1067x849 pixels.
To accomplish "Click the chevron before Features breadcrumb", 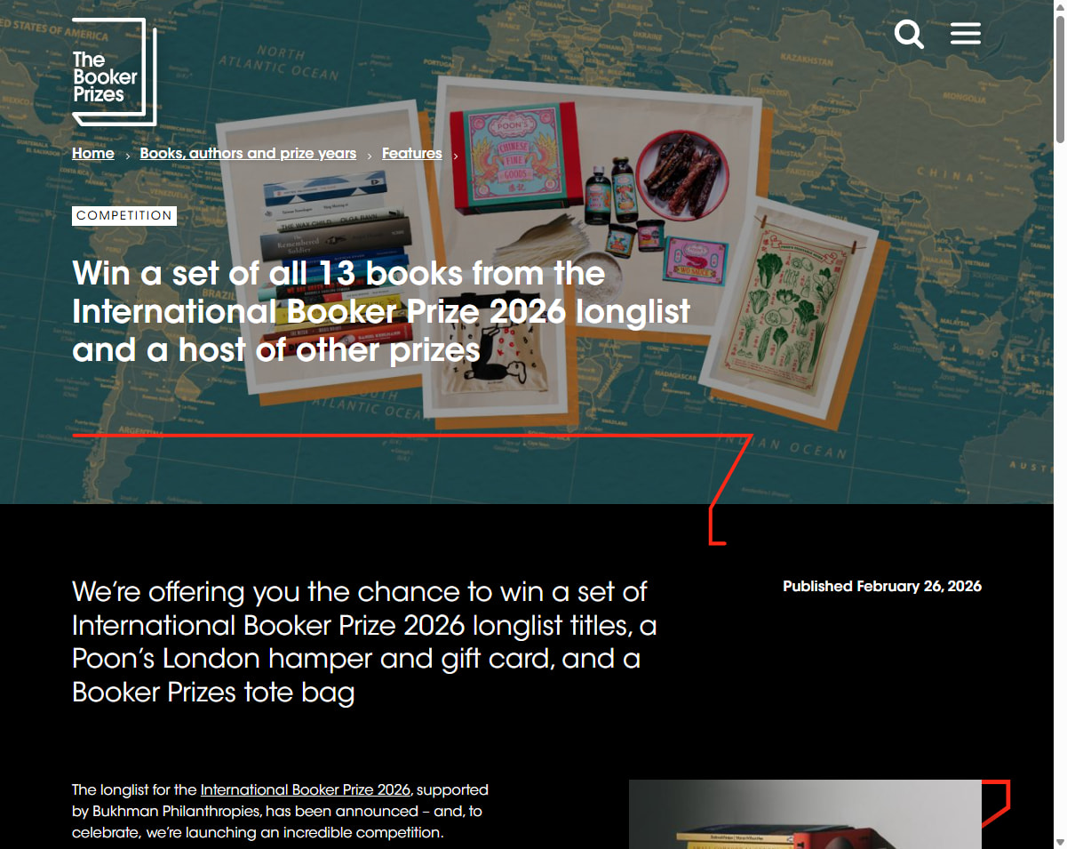I will click(370, 156).
